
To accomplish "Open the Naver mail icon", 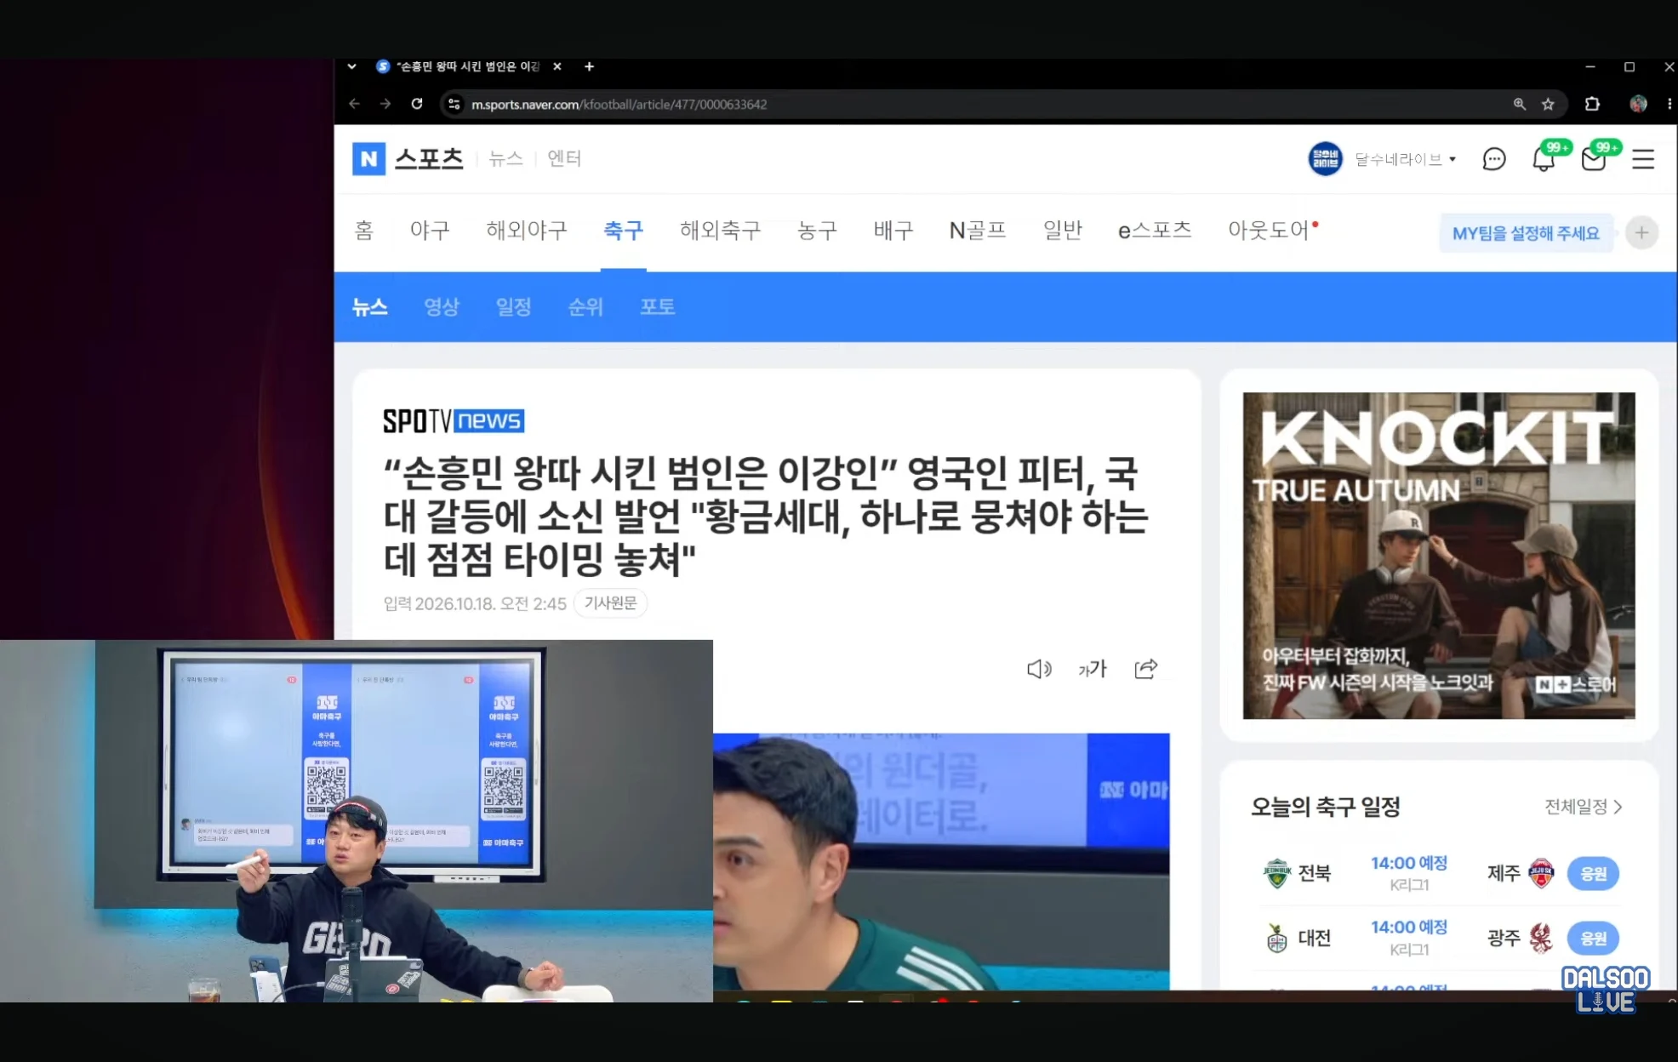I will point(1594,159).
